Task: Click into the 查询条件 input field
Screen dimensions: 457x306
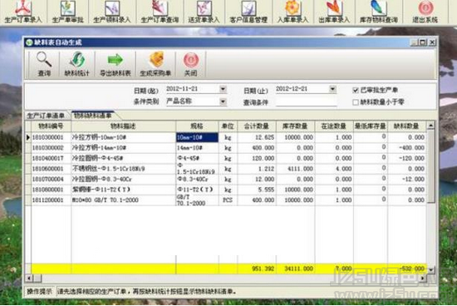Action: click(306, 101)
